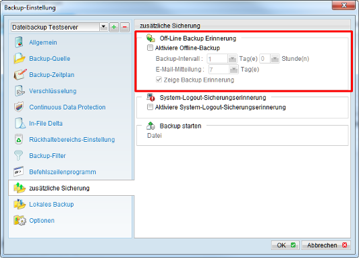The width and height of the screenshot is (359, 258).
Task: Click the In-File Delta icon
Action: (20, 124)
